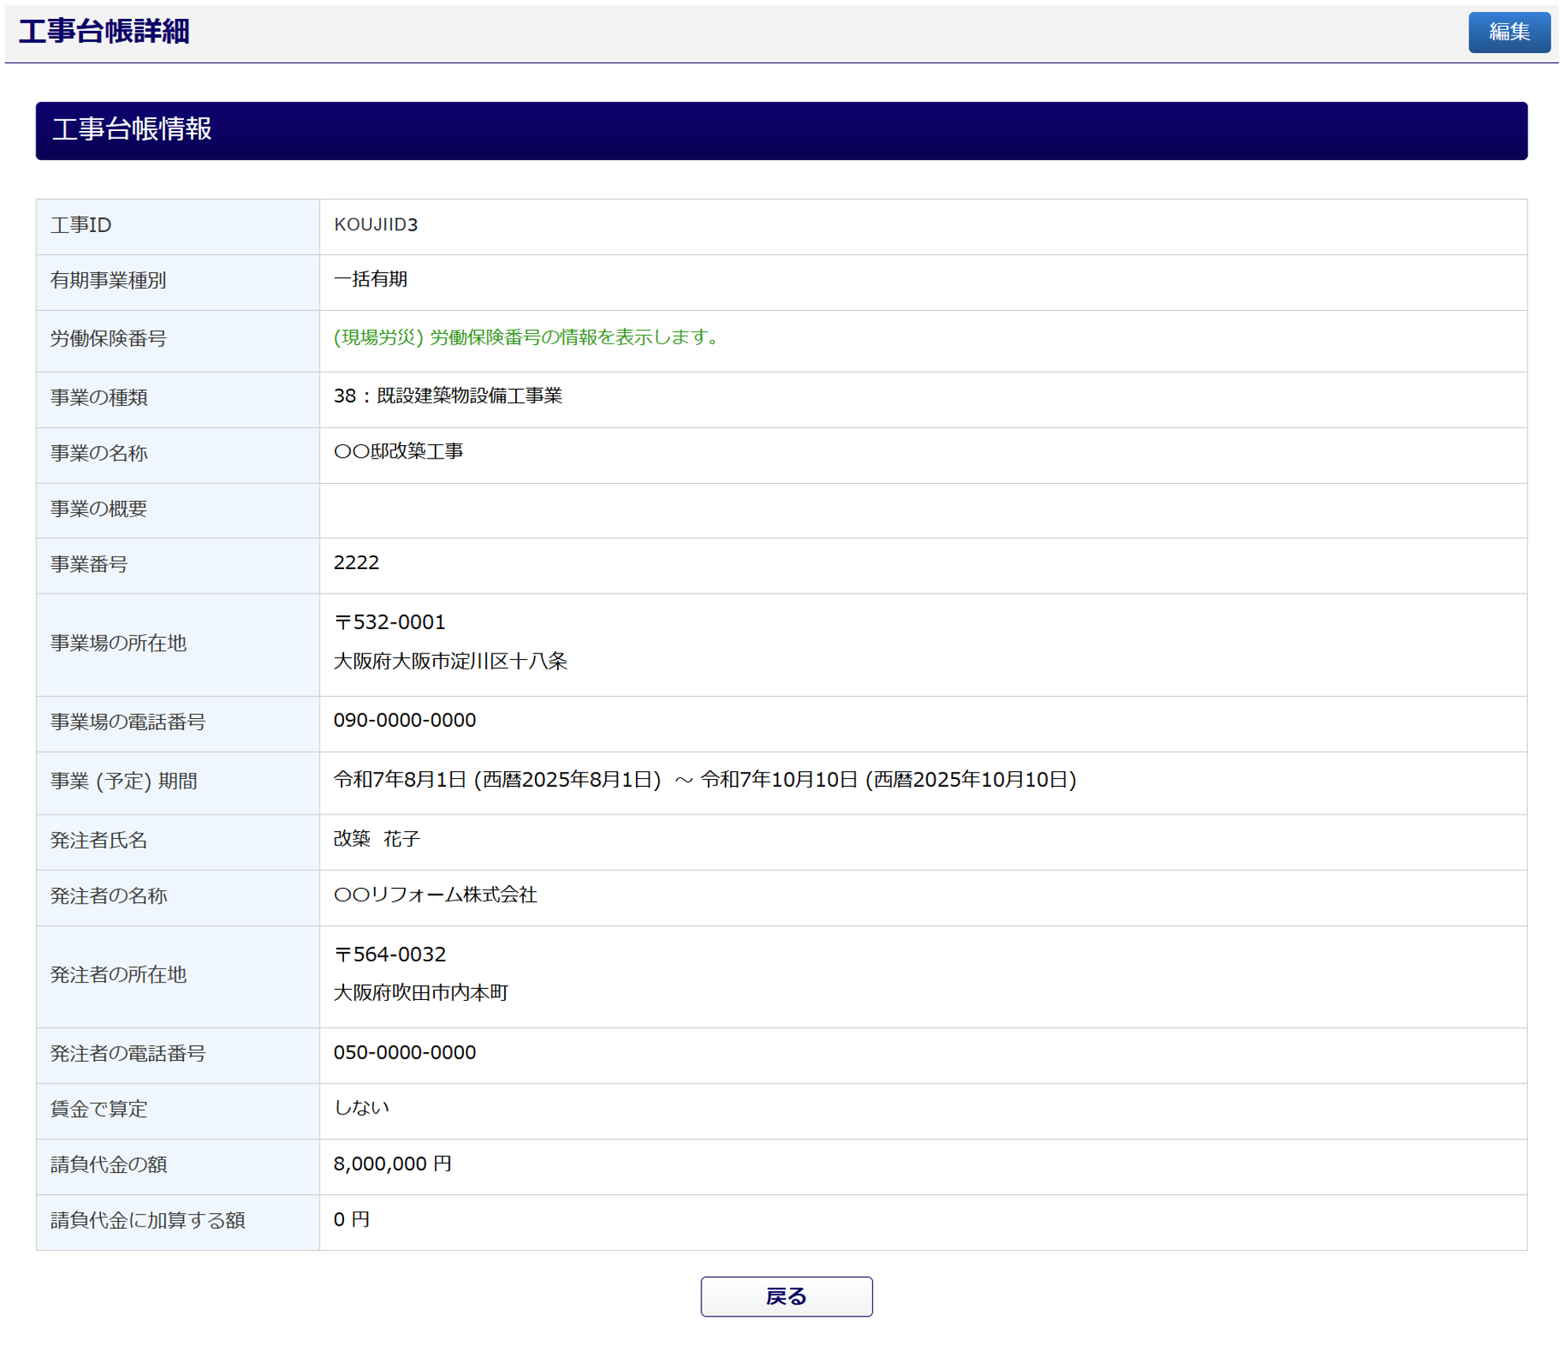The height and width of the screenshot is (1352, 1560).
Task: Click the 事業の概要 empty value cell
Action: pyautogui.click(x=922, y=510)
